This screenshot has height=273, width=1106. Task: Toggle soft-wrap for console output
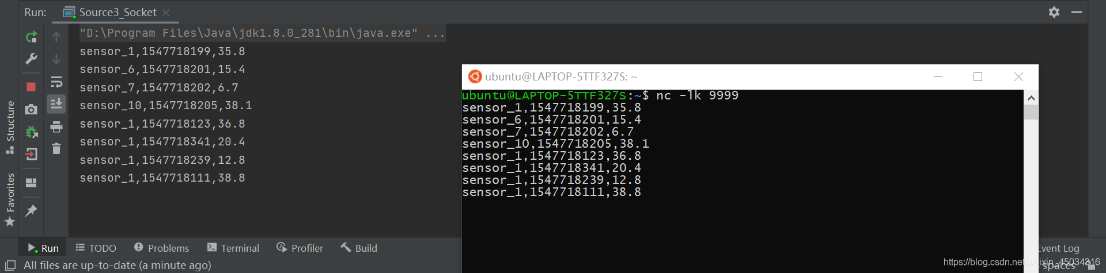coord(56,82)
